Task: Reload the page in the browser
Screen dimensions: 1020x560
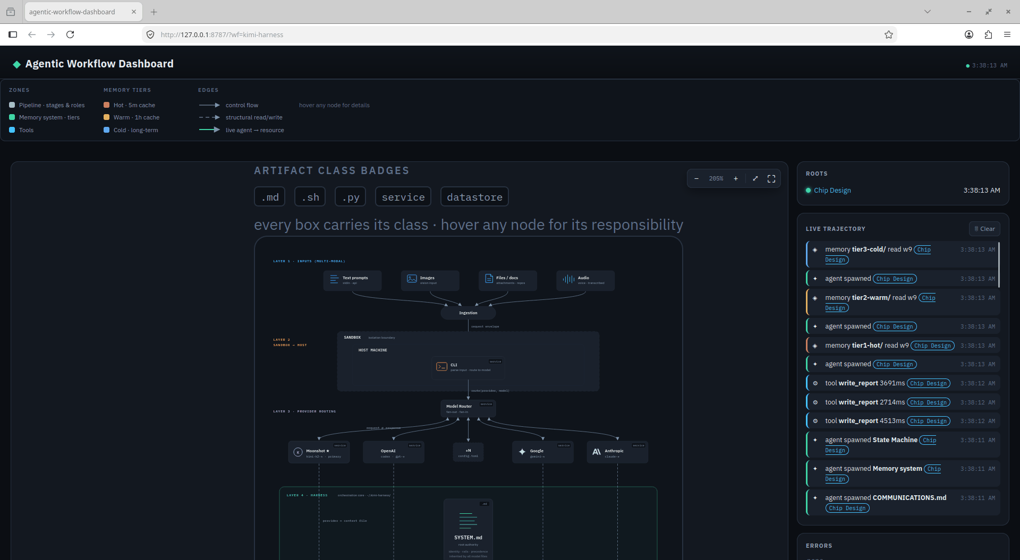Action: click(70, 35)
